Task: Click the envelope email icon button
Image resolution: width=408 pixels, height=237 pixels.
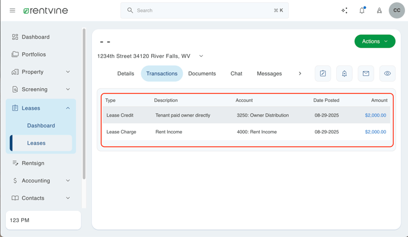Action: click(x=366, y=73)
